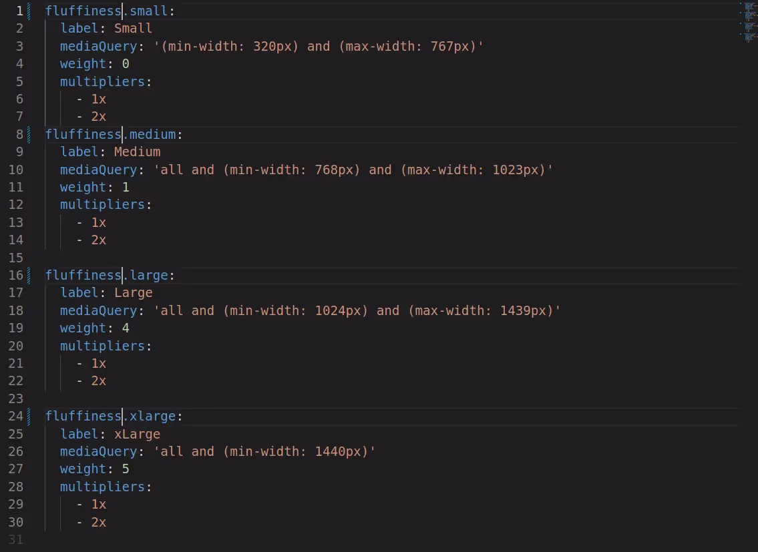
Task: Click the blue change marker beside line 24
Action: coord(29,417)
